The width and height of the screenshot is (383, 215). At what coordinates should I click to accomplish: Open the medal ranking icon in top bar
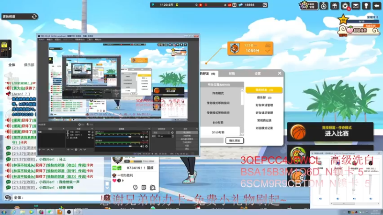coord(324,6)
